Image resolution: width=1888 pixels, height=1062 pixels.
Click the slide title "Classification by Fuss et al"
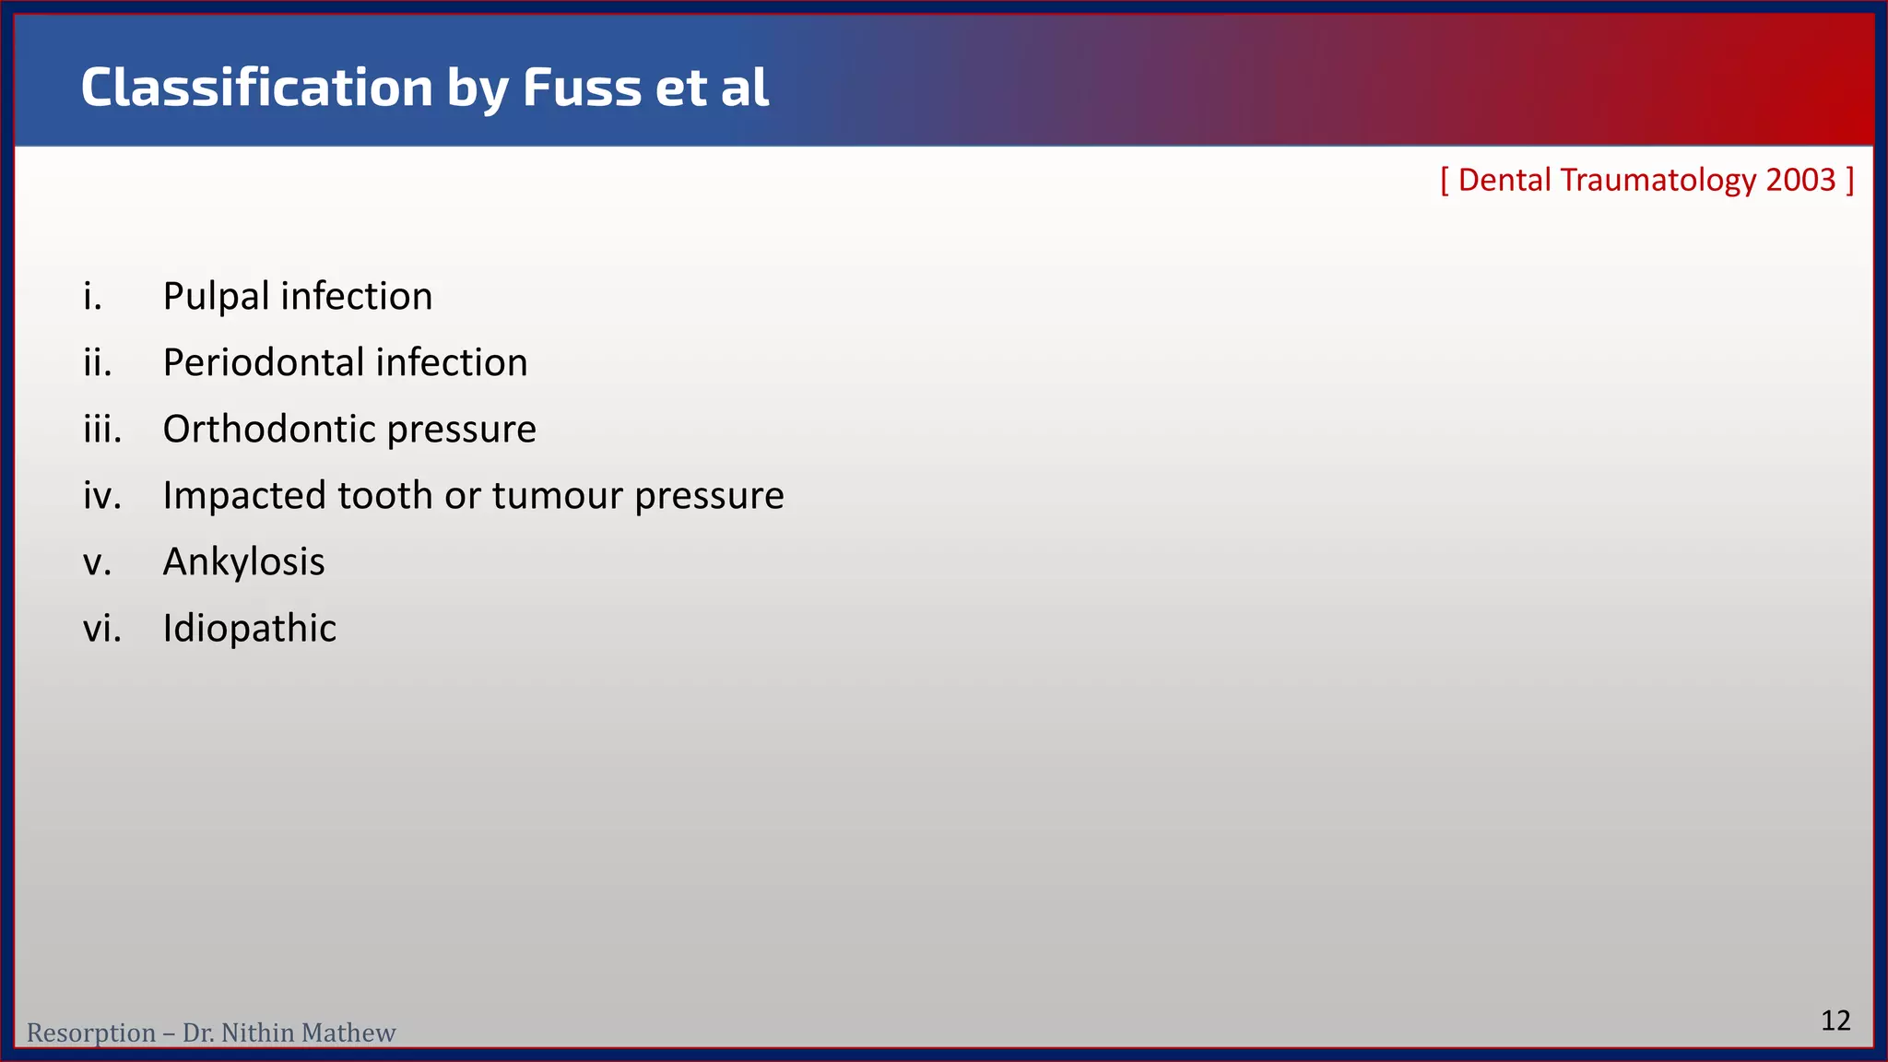[x=424, y=88]
